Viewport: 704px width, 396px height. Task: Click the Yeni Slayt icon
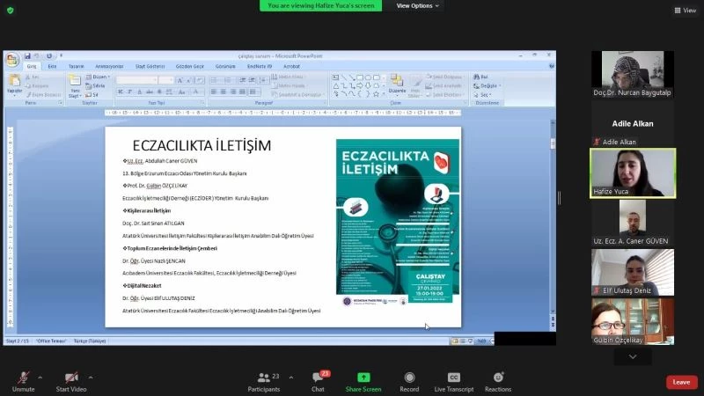point(76,83)
